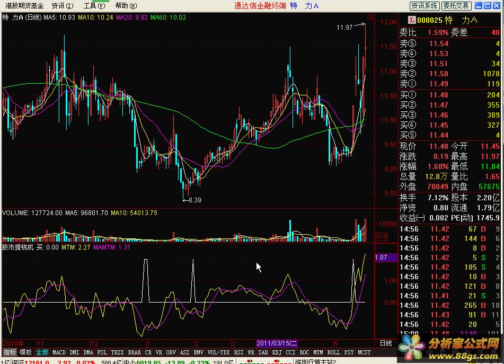This screenshot has height=364, width=504.
Task: Click the red L marker beside 000025
Action: 411,20
